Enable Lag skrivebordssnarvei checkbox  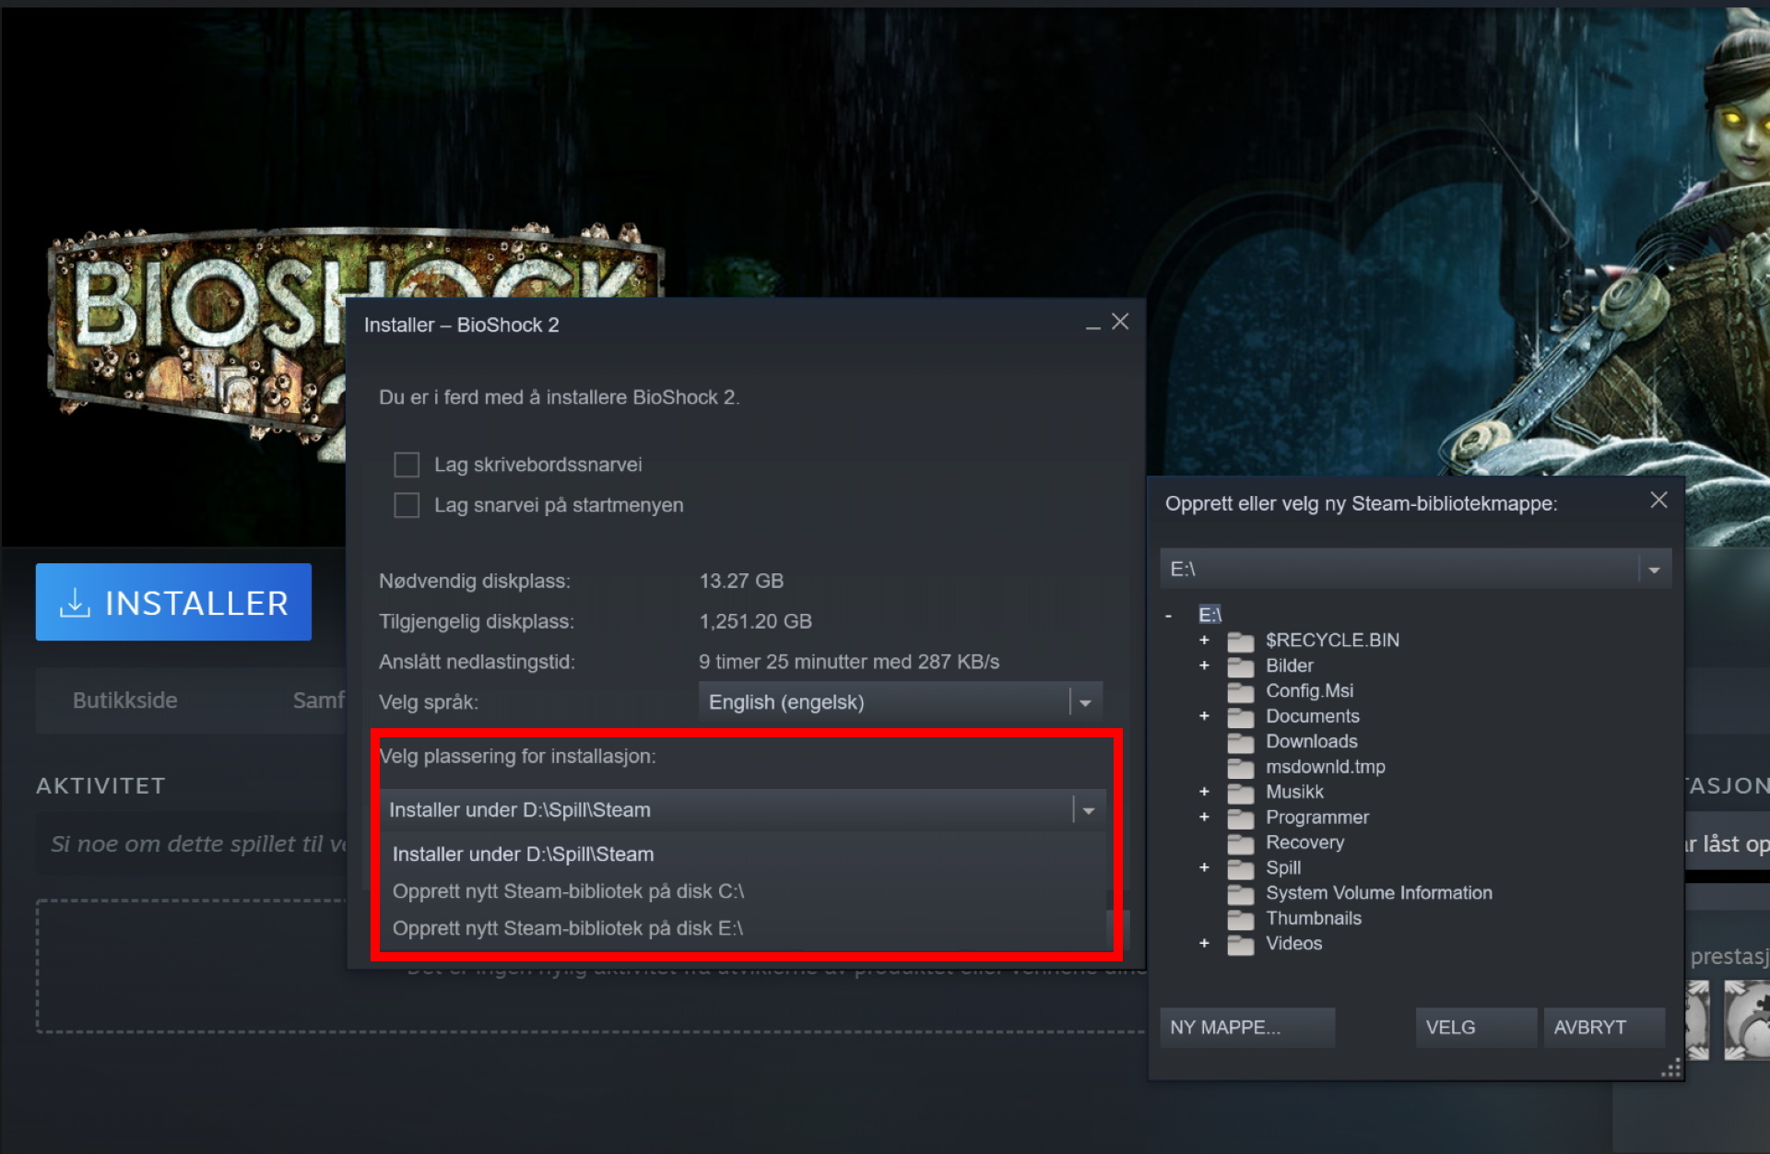tap(407, 465)
